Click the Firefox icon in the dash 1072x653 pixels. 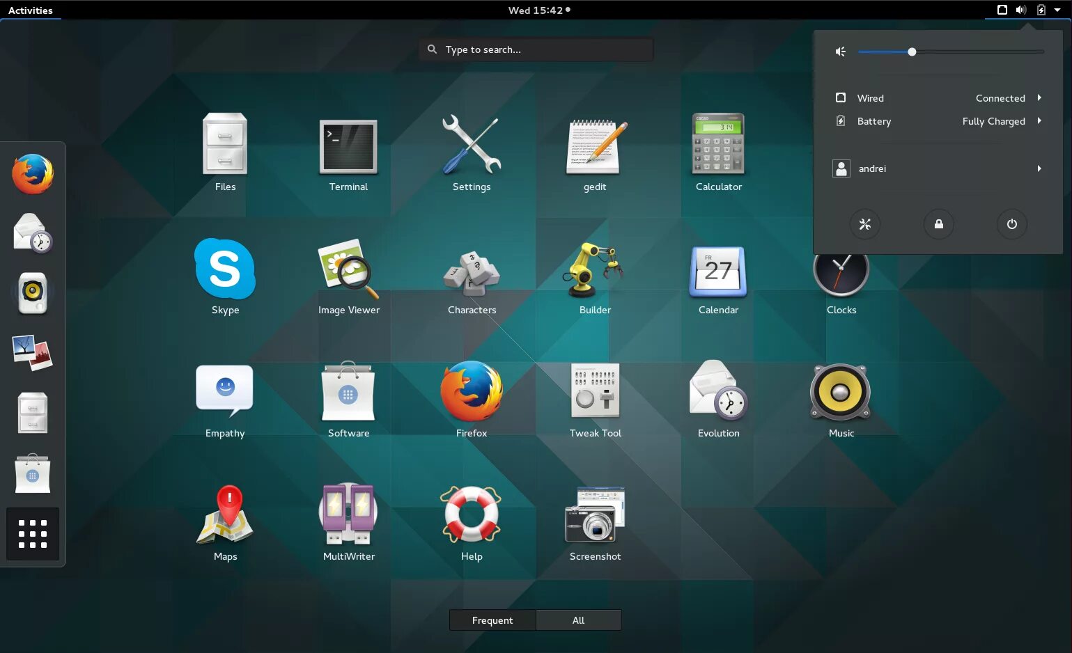(33, 174)
